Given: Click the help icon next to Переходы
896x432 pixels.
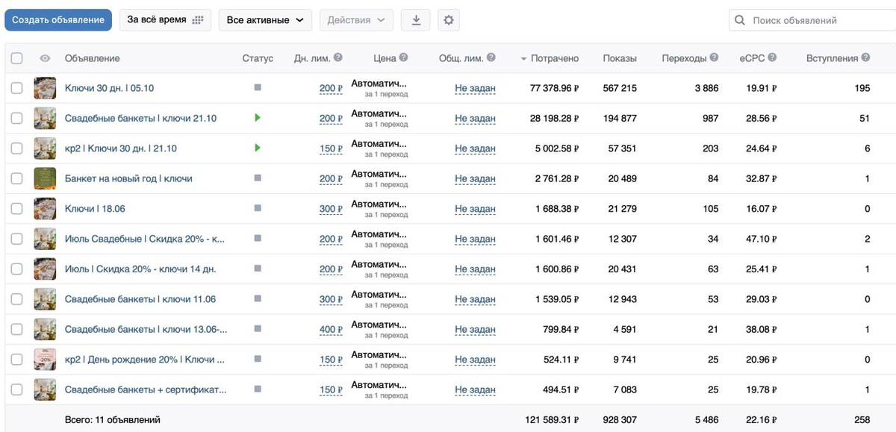Looking at the screenshot, I should coord(714,57).
